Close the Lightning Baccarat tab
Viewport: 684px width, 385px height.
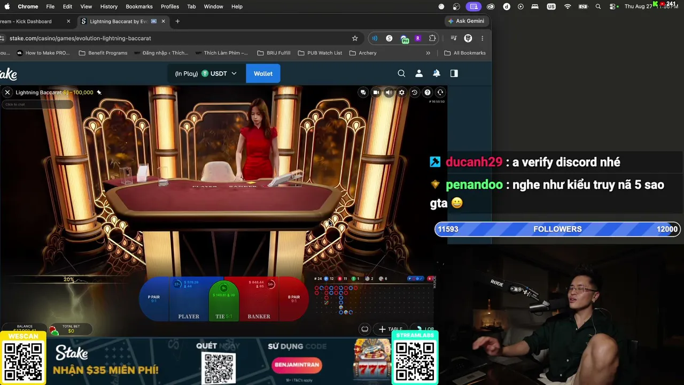click(x=164, y=21)
